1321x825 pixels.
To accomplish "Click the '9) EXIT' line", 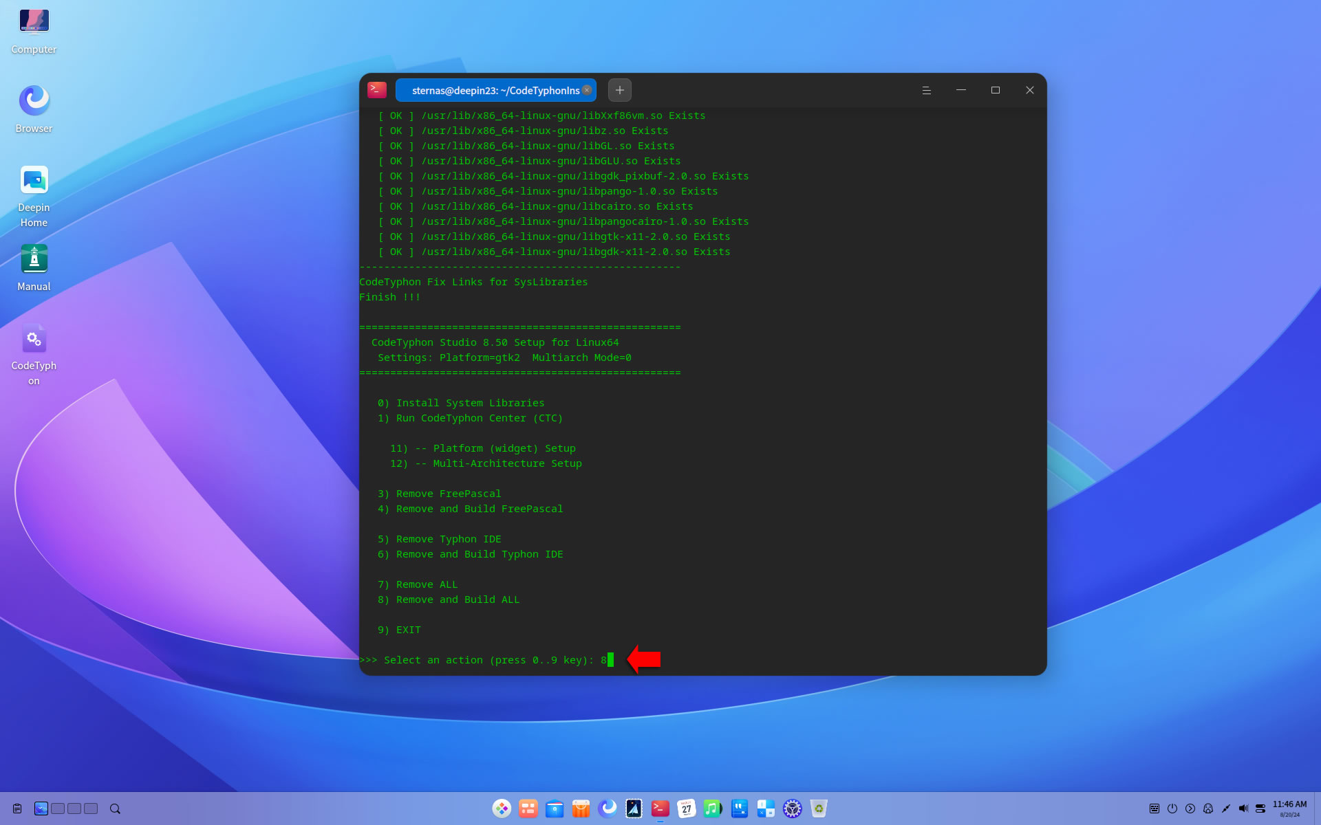I will 399,630.
